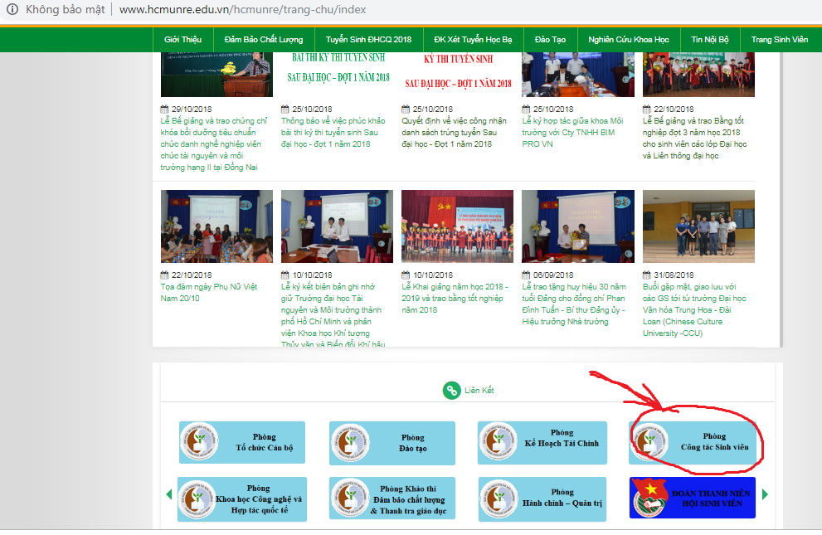Open Phòng Đào tạo tile

pyautogui.click(x=392, y=442)
